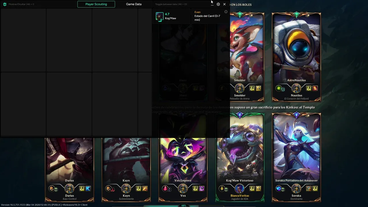Click the keystone rune icon on Nautilus's card
The image size is (368, 207).
pyautogui.click(x=278, y=88)
